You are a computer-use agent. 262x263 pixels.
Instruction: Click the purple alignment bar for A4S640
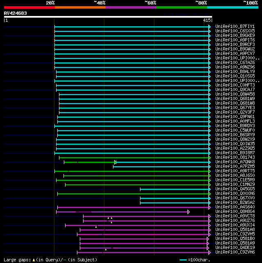[133, 208]
